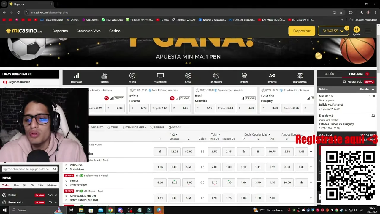Click the search magnifier icon in sidebar
380x214 pixels.
coord(55,169)
